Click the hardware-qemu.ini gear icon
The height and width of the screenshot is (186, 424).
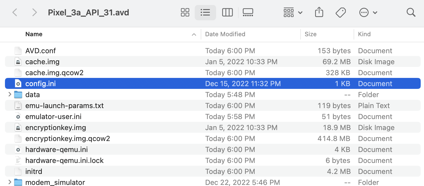pyautogui.click(x=18, y=150)
